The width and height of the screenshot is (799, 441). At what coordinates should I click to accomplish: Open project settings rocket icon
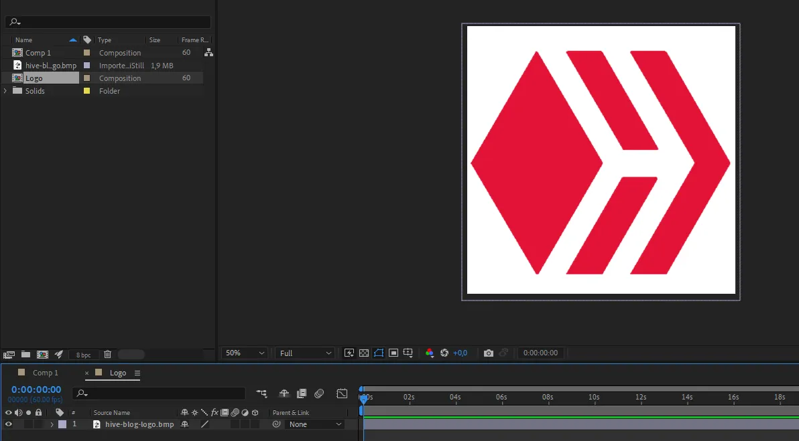point(59,355)
